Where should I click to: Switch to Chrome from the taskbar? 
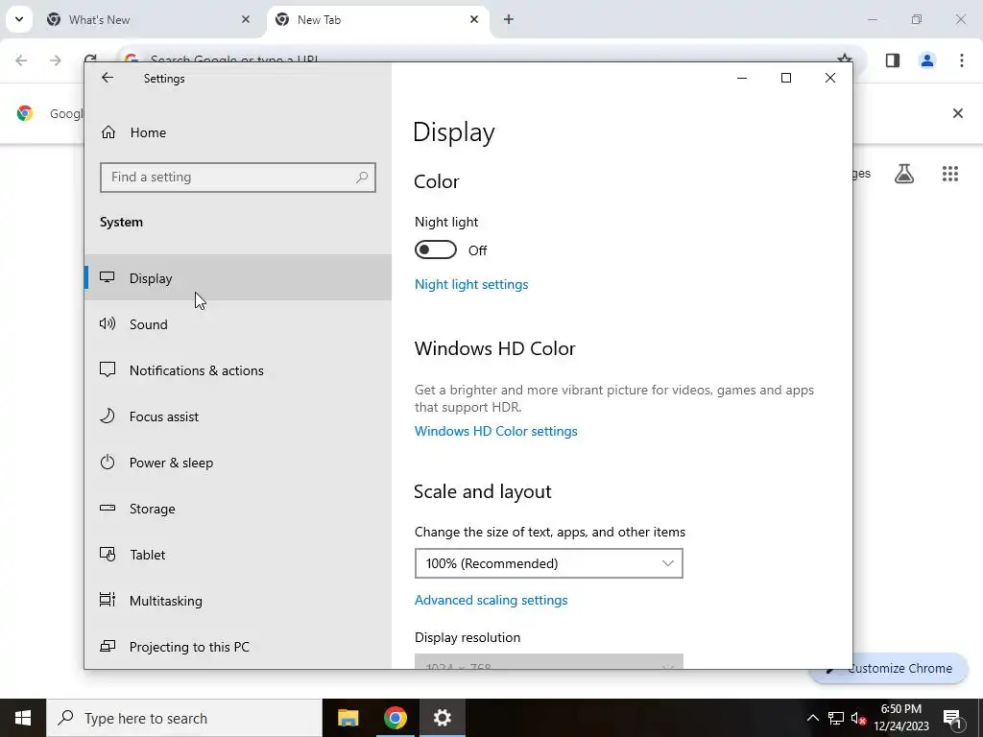point(395,718)
